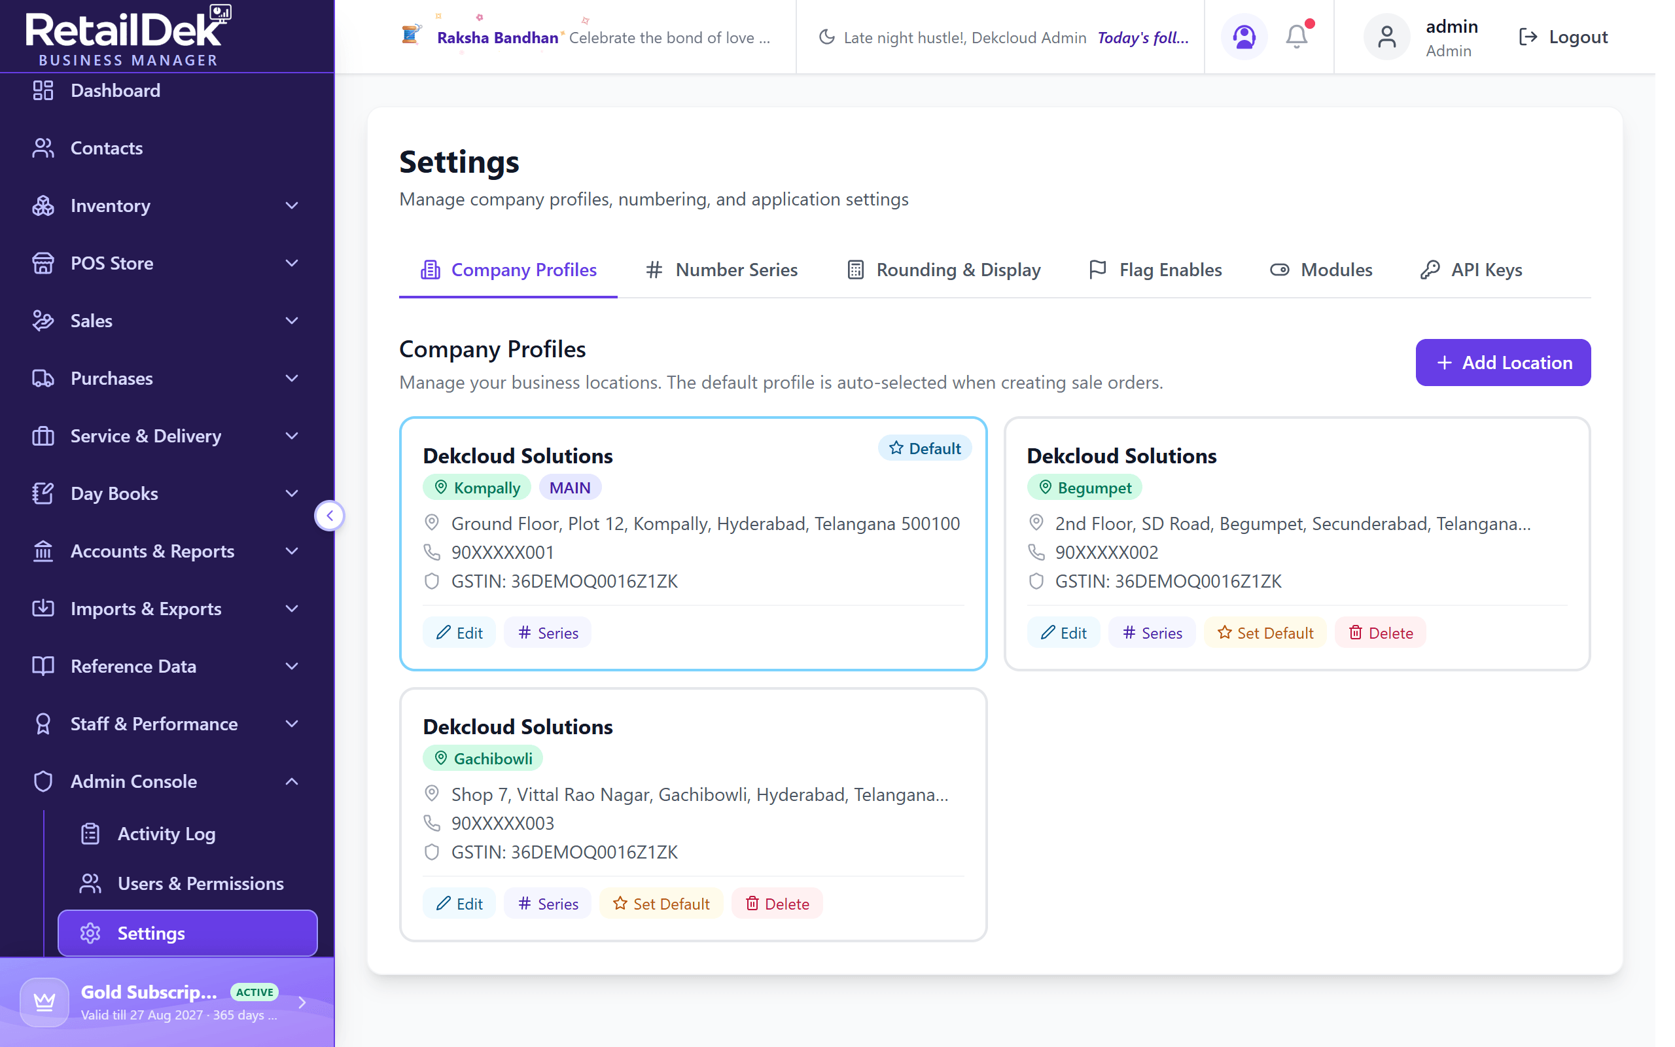This screenshot has width=1675, height=1047.
Task: Click the Settings gear icon in sidebar
Action: pos(90,933)
